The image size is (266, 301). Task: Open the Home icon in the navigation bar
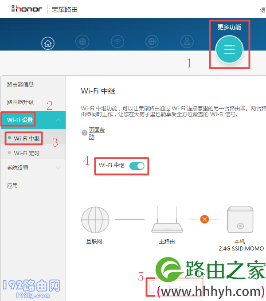48,43
